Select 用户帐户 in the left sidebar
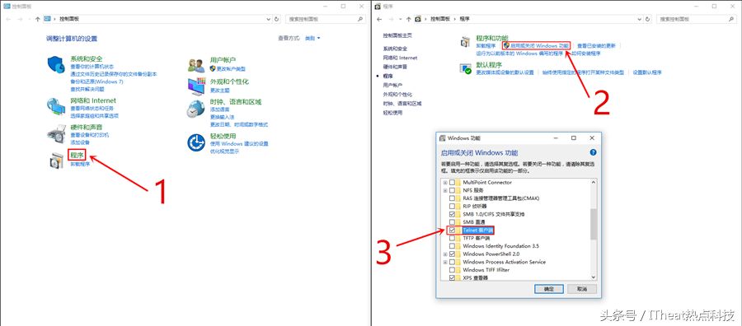 coord(392,85)
